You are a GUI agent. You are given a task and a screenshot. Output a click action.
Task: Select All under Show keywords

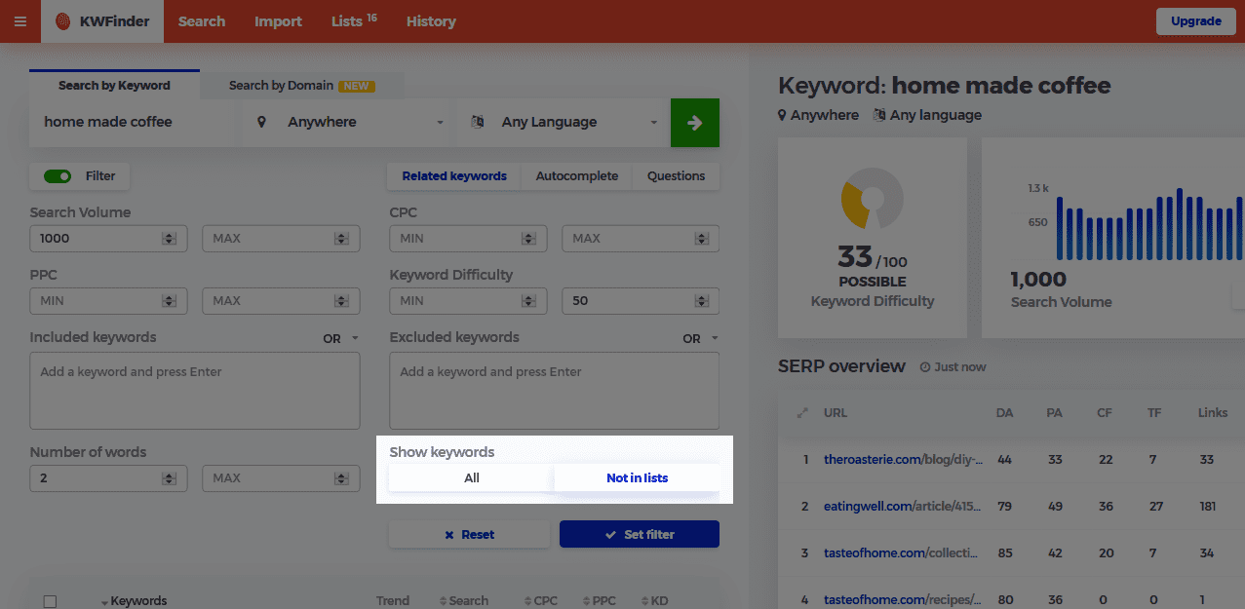tap(472, 477)
